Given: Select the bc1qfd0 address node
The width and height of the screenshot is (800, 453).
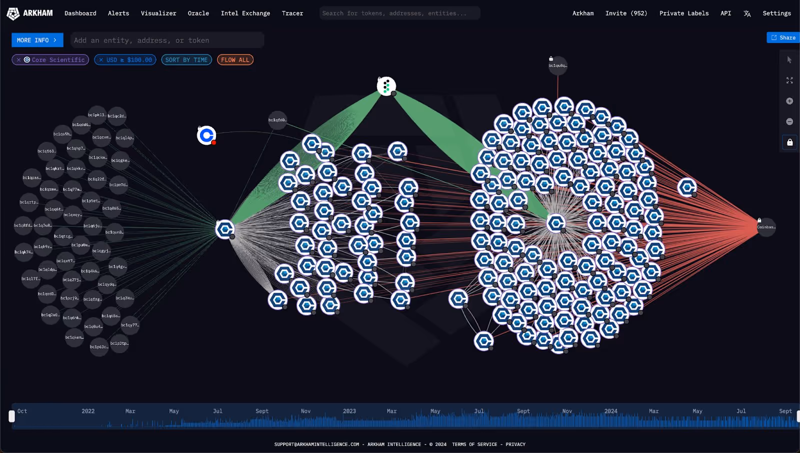Looking at the screenshot, I should tap(277, 120).
